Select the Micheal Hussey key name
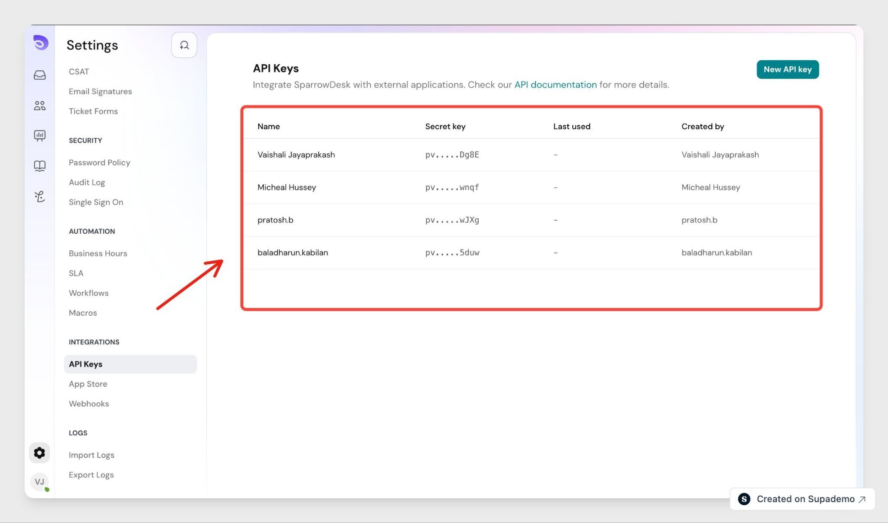The image size is (888, 523). coord(287,187)
